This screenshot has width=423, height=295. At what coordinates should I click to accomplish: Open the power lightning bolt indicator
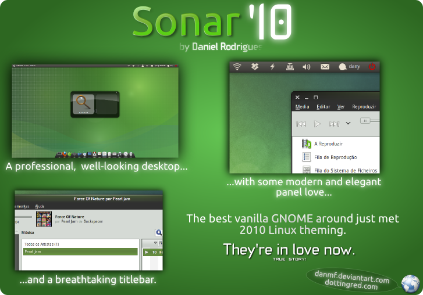coord(272,66)
